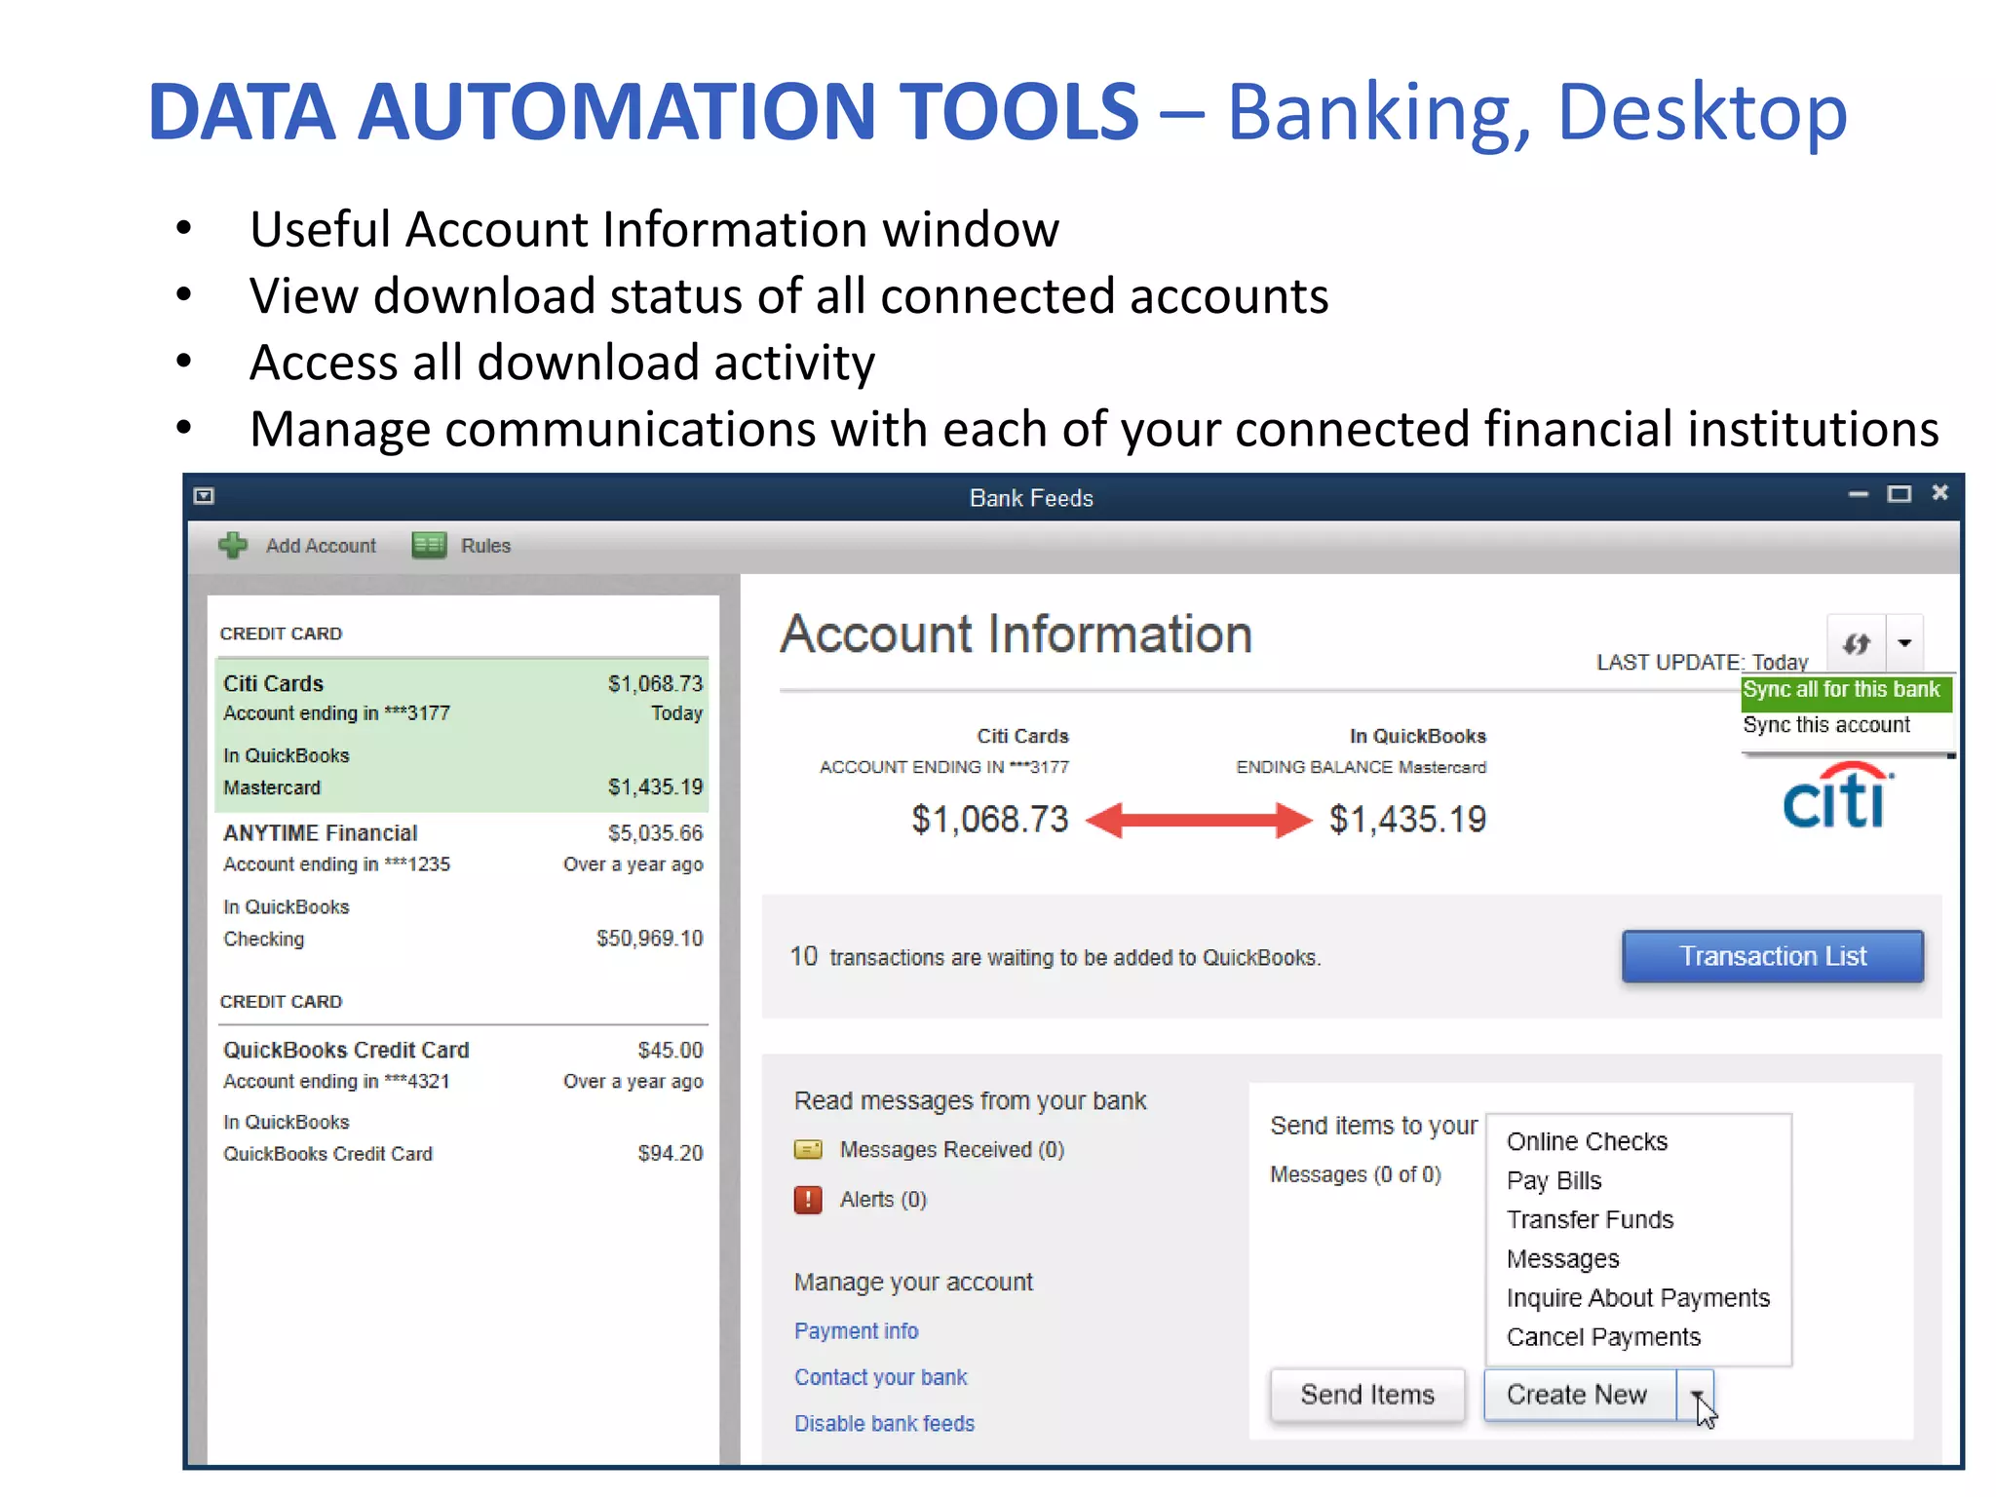
Task: Click the Citi logo
Action: [1838, 796]
